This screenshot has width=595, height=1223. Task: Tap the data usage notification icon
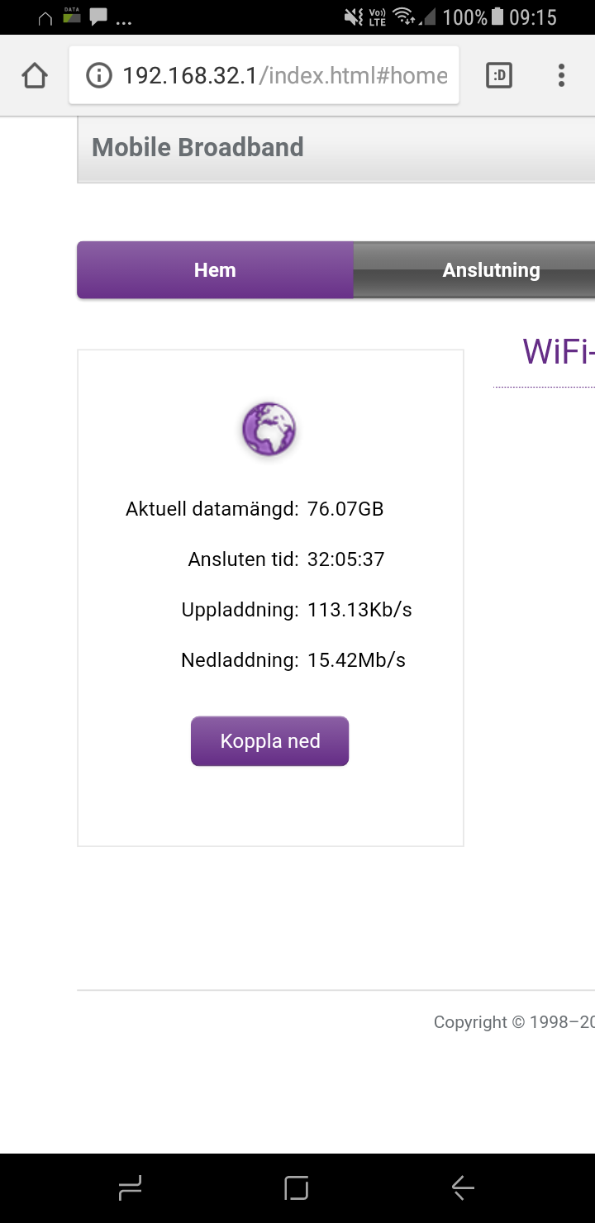click(x=72, y=16)
